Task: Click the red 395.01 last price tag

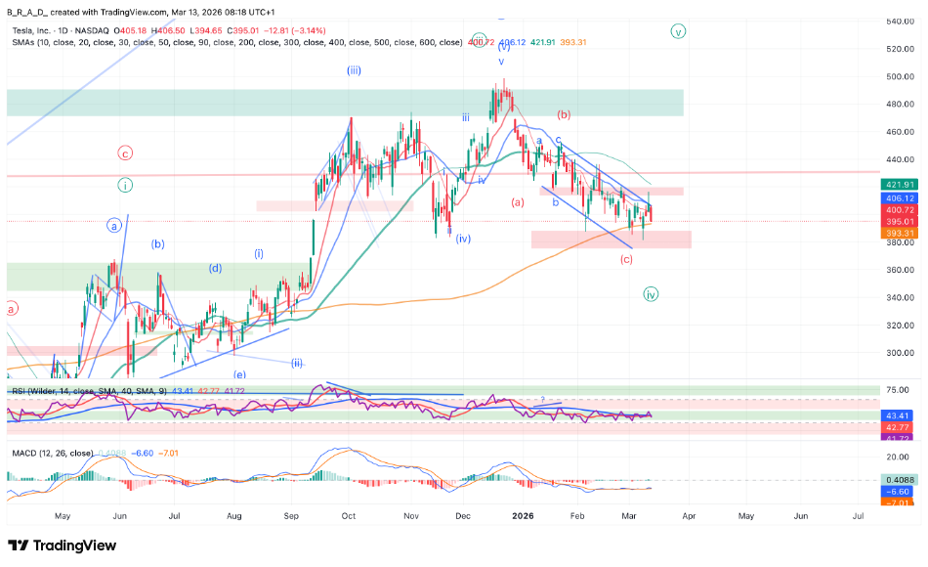Action: (898, 221)
